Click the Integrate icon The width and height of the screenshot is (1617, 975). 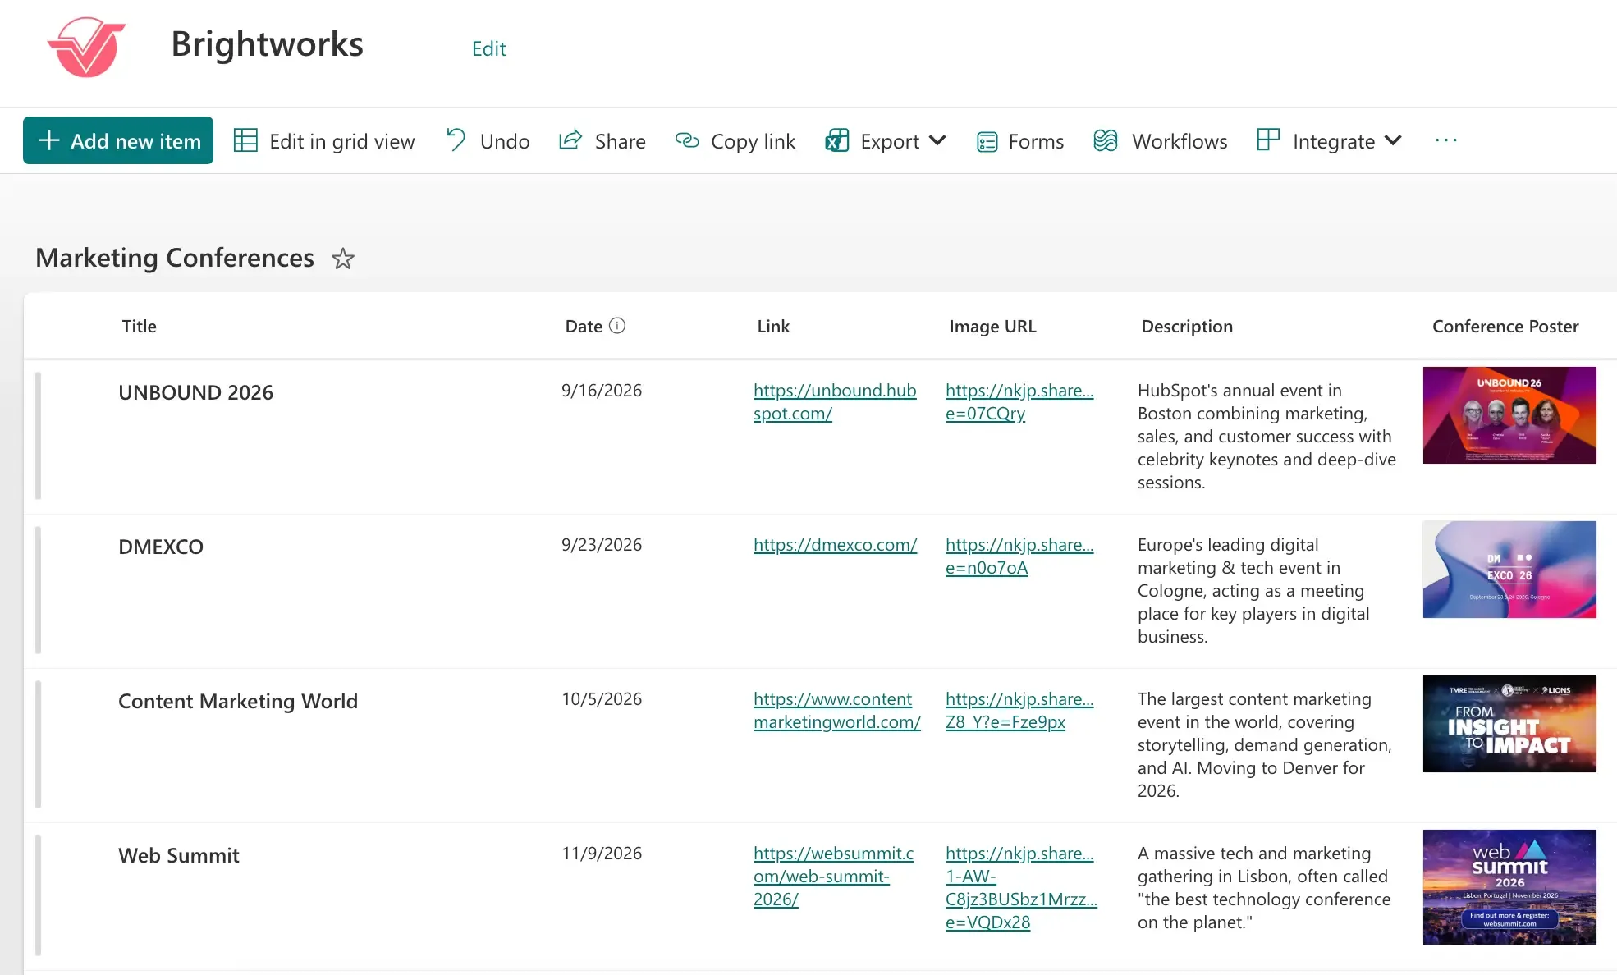[x=1268, y=139]
